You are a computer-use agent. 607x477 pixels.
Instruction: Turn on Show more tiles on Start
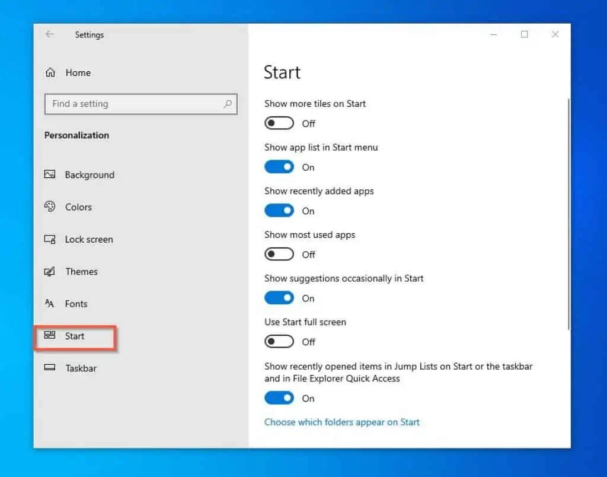[279, 123]
